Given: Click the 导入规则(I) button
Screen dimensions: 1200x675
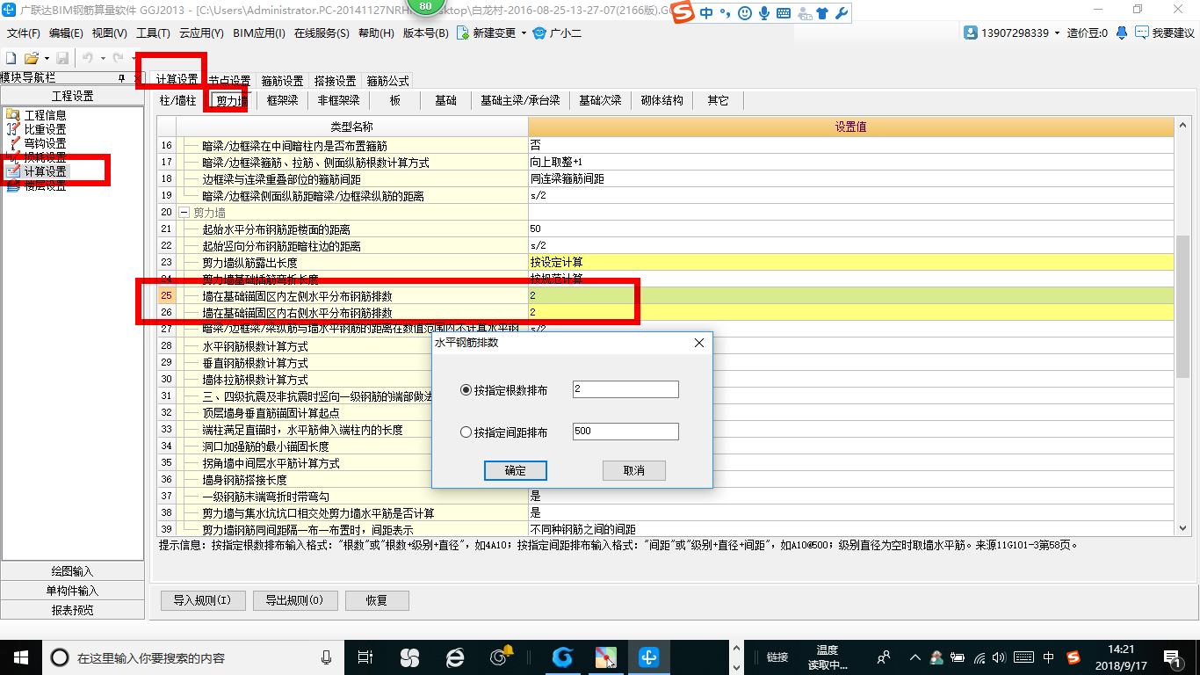Looking at the screenshot, I should [x=202, y=601].
